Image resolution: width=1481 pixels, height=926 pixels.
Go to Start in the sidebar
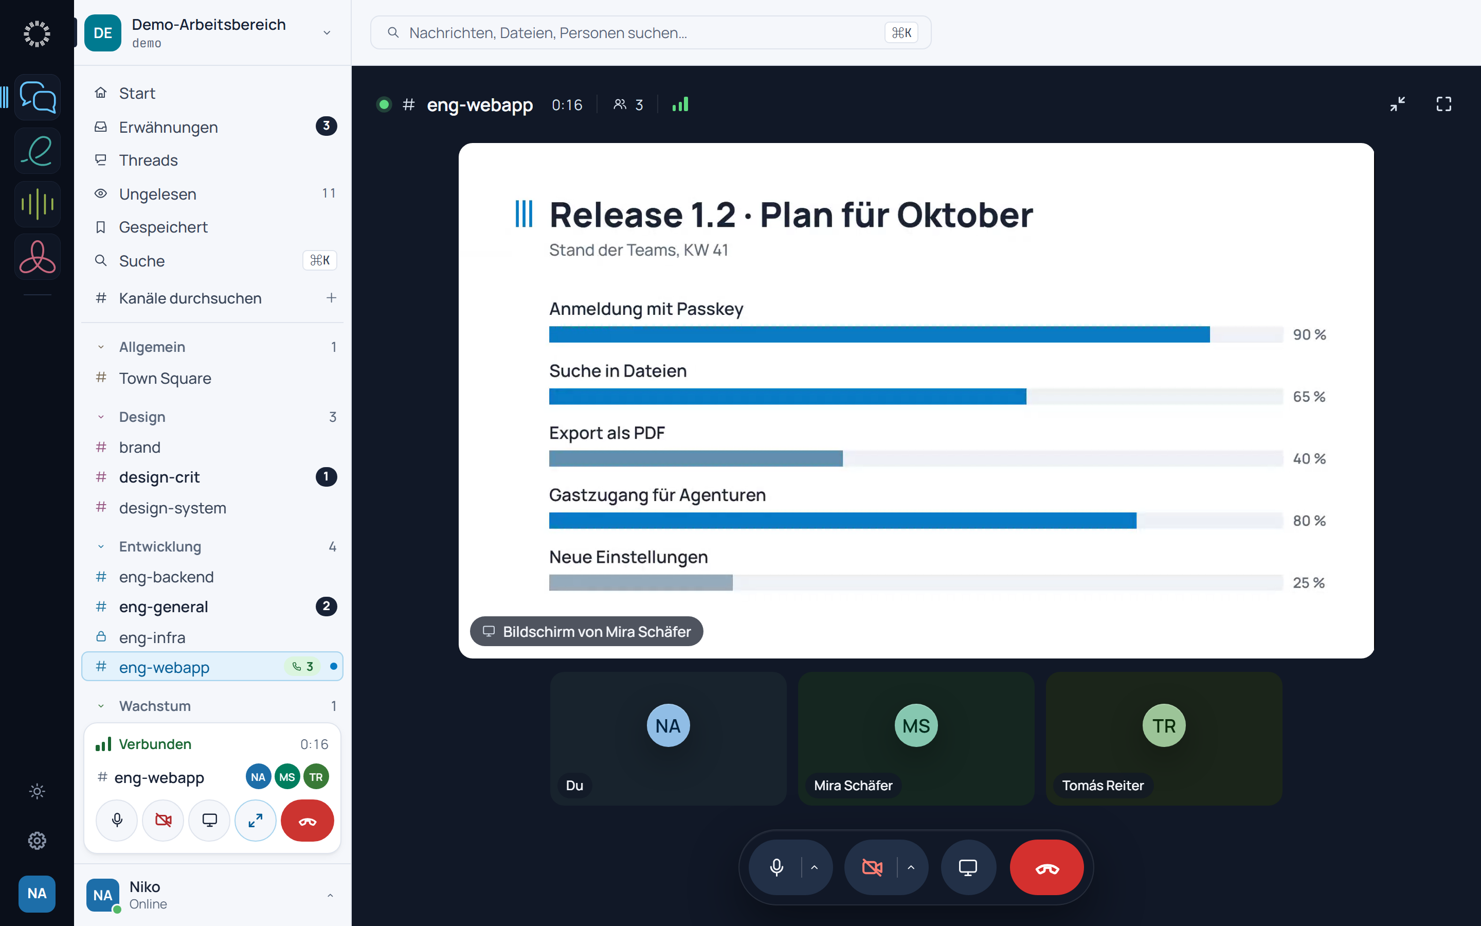[x=212, y=93]
